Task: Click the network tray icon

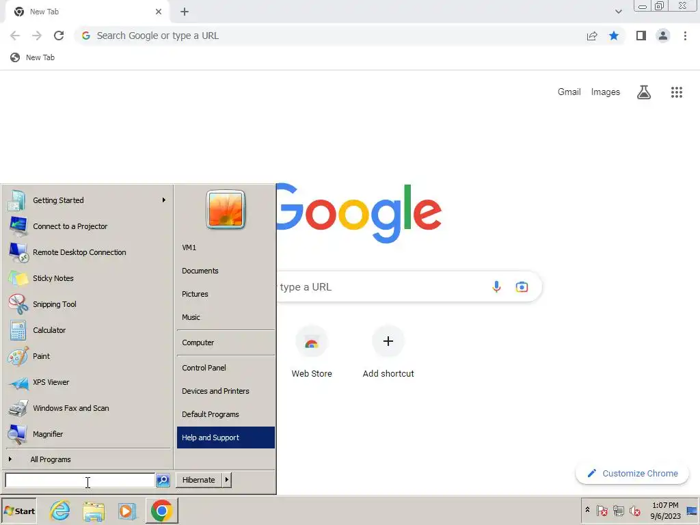Action: 618,510
